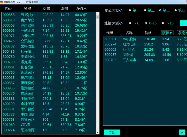Choose the <0 gain range radio

(130, 23)
